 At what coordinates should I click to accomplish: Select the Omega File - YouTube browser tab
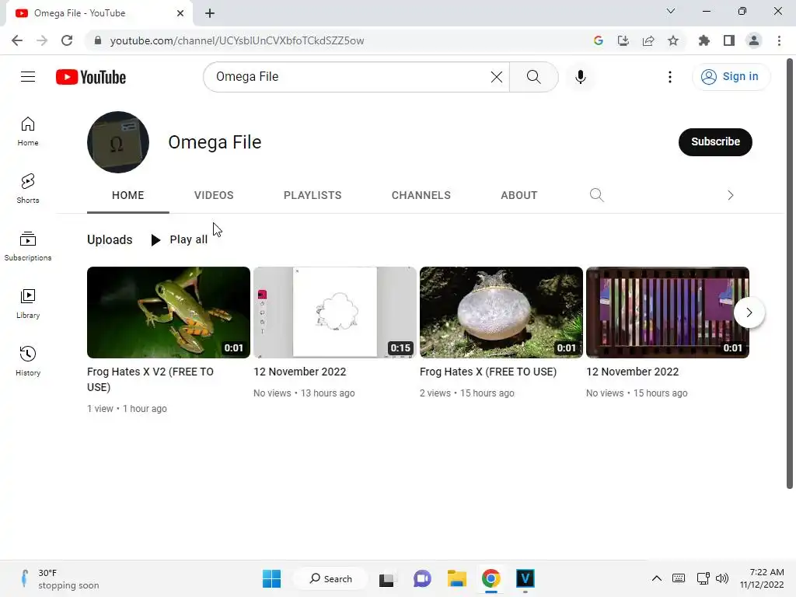click(99, 13)
